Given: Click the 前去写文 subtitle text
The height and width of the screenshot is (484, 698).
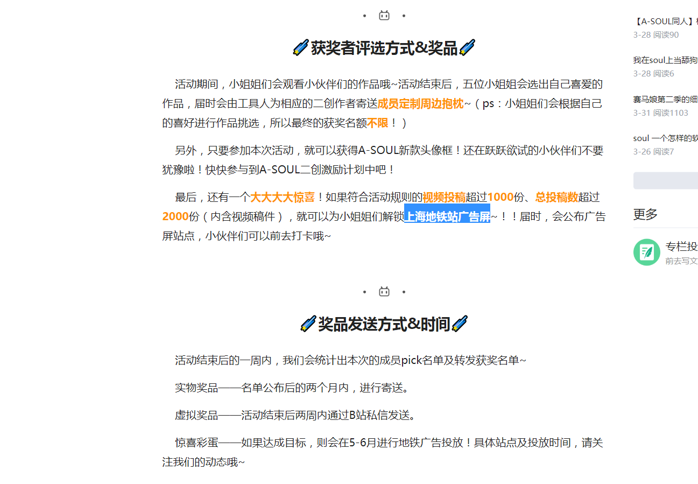Looking at the screenshot, I should point(681,261).
